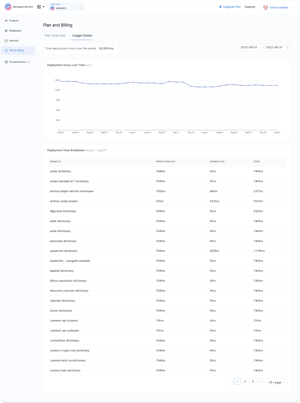Open the apps grid menu icon
This screenshot has width=300, height=403.
pos(39,7)
